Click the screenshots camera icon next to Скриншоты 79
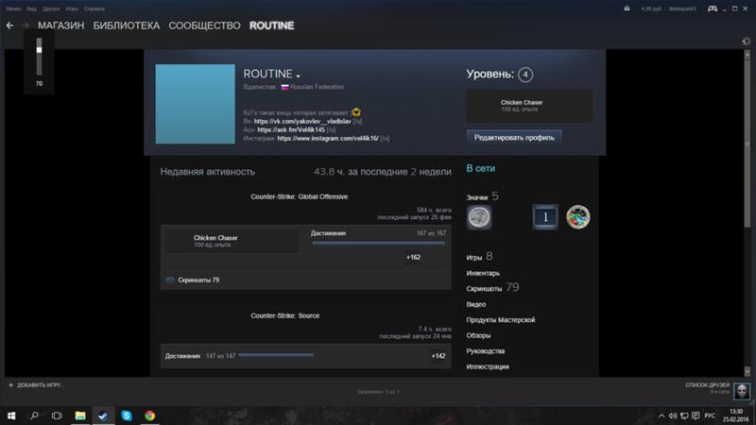 click(170, 280)
